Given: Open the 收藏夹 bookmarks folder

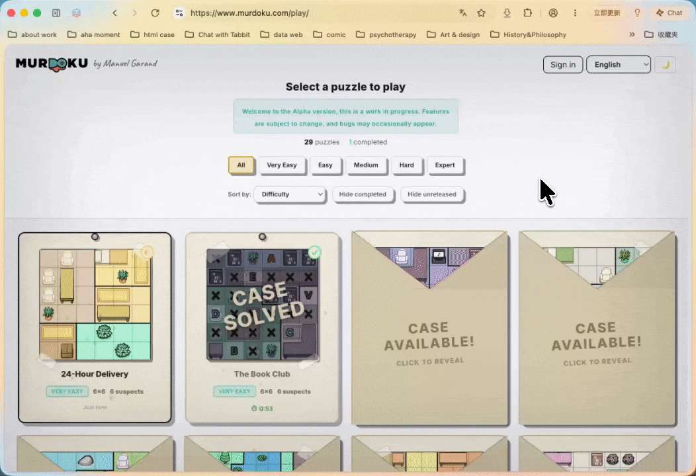Looking at the screenshot, I should click(661, 34).
